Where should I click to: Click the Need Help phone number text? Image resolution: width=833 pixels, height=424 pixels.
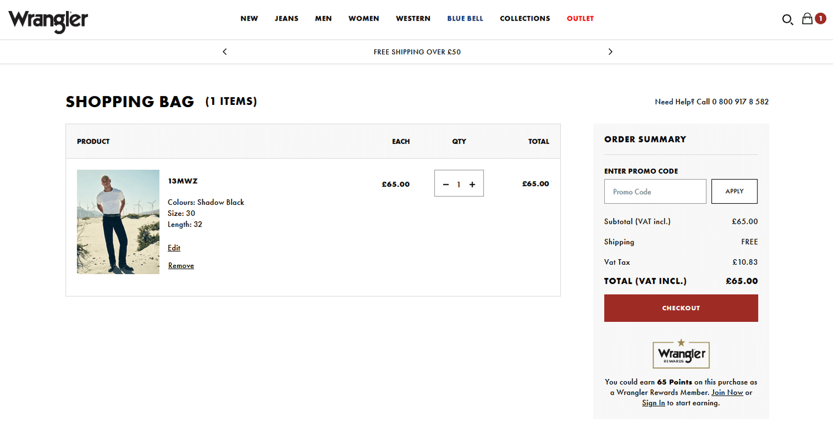[x=712, y=102]
